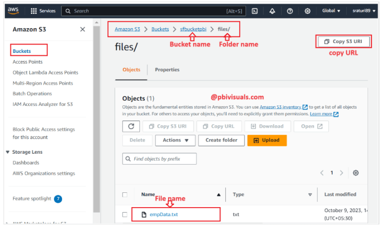Viewport: 381px width, 226px height.
Task: Open table preferences gear icon
Action: 356,173
